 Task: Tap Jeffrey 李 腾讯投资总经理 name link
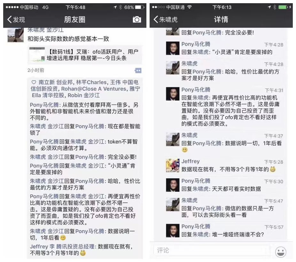tap(62, 246)
